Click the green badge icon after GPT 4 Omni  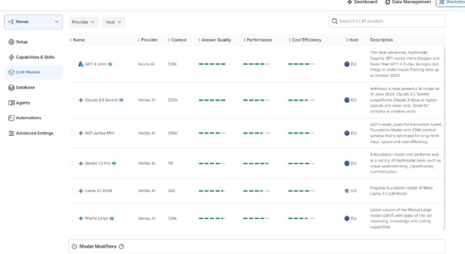pyautogui.click(x=110, y=64)
